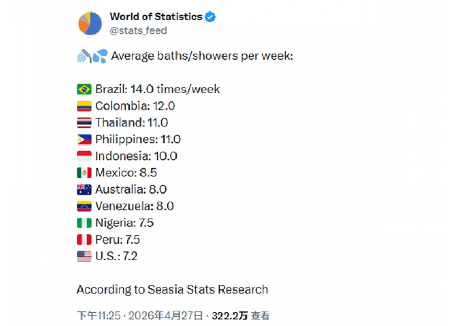Click the Nigeria flag icon
Image resolution: width=457 pixels, height=326 pixels.
84,223
